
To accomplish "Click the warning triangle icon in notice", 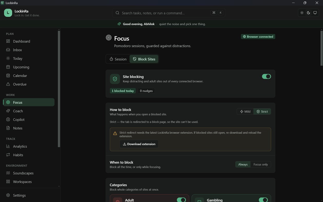I will click(x=115, y=133).
